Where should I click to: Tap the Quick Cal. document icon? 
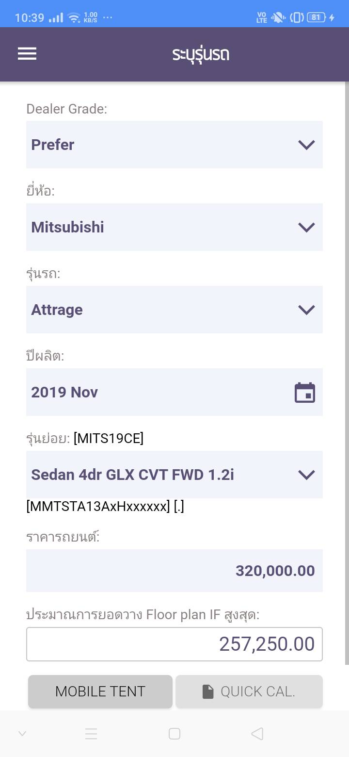click(208, 691)
